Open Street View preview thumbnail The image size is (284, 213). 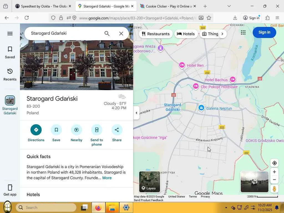255,182
